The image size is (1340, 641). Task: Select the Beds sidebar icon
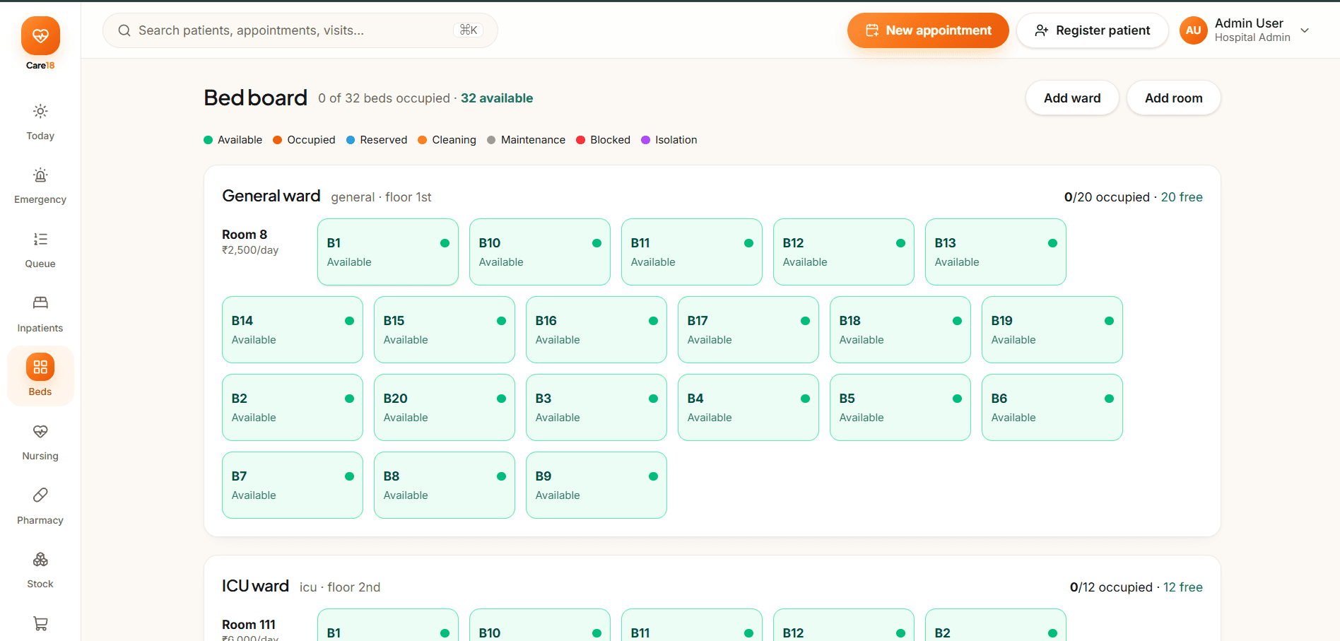[40, 367]
